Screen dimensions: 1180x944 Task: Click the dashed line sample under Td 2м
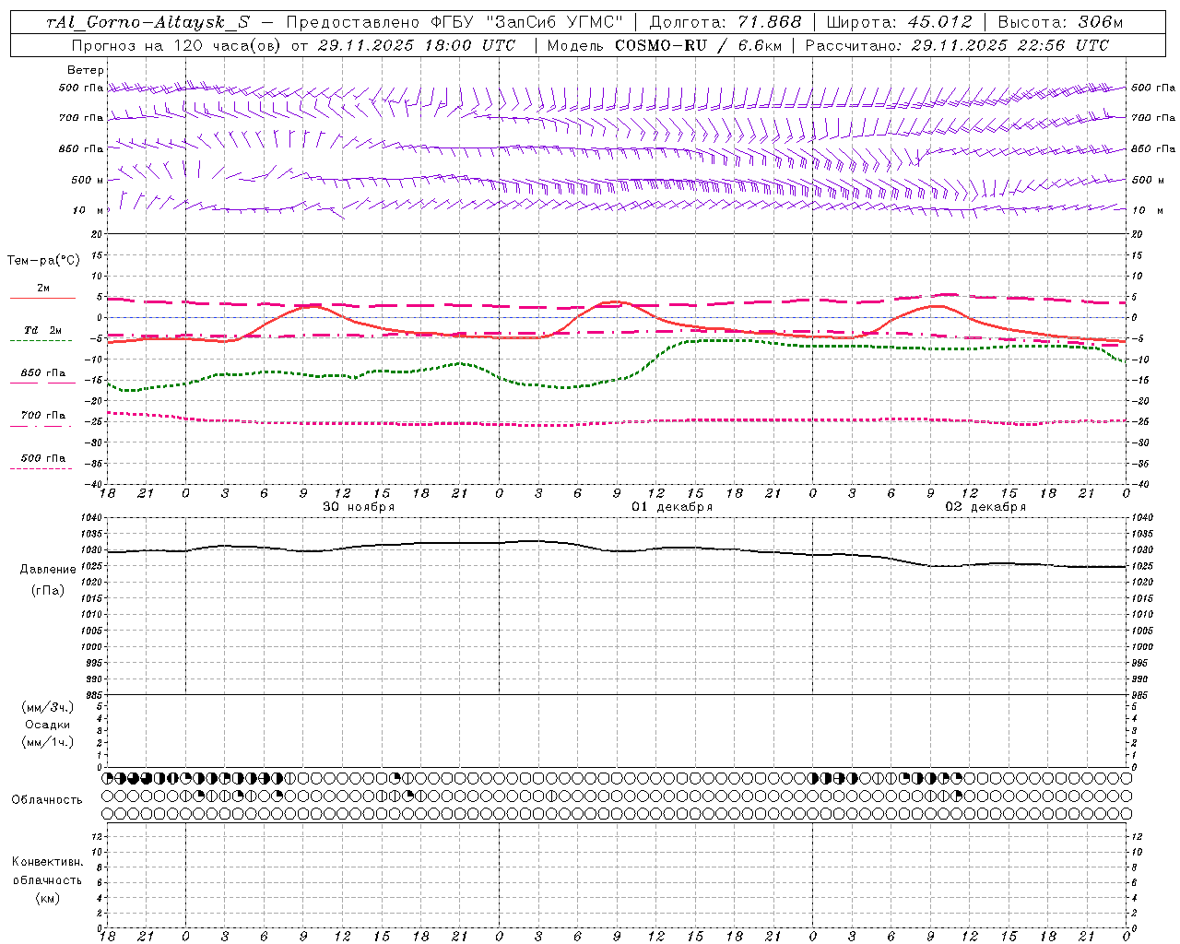point(41,340)
